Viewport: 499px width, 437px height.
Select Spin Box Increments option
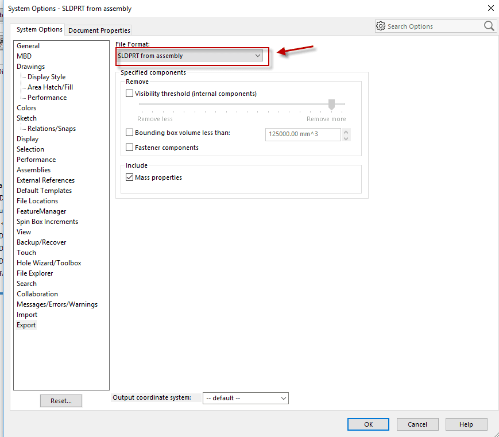pyautogui.click(x=47, y=222)
